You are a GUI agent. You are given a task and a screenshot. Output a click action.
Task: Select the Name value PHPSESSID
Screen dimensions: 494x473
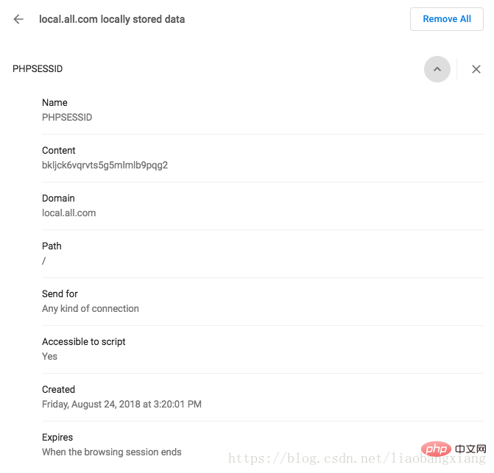[x=67, y=117]
